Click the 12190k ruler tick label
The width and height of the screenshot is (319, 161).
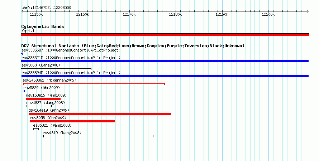pyautogui.click(x=222, y=14)
